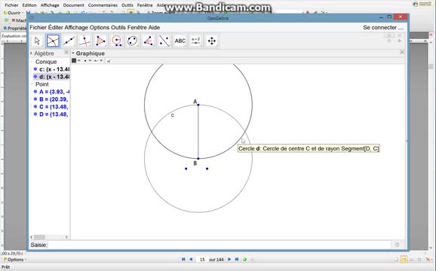This screenshot has height=271, width=436.
Task: Select the ABC text tool
Action: [180, 41]
